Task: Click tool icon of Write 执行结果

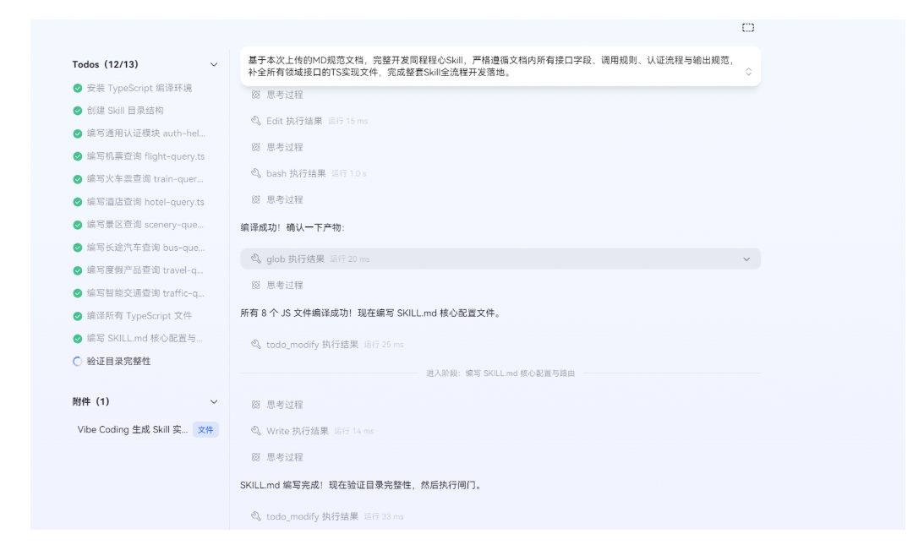Action: tap(255, 430)
